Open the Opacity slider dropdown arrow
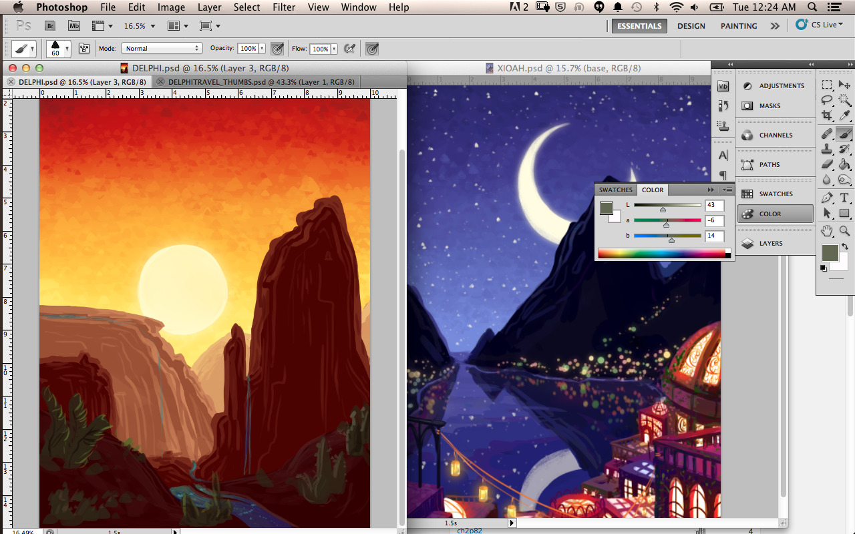Viewport: 855px width, 534px height. 262,49
